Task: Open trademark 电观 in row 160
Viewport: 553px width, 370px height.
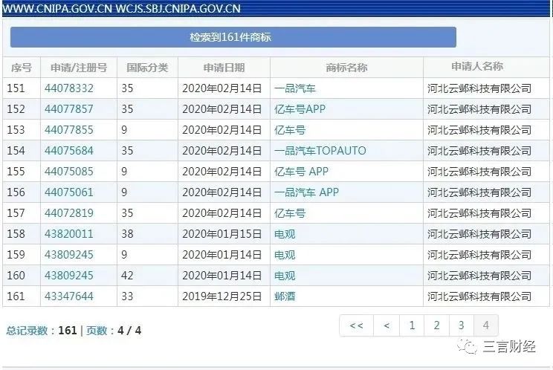Action: [285, 275]
